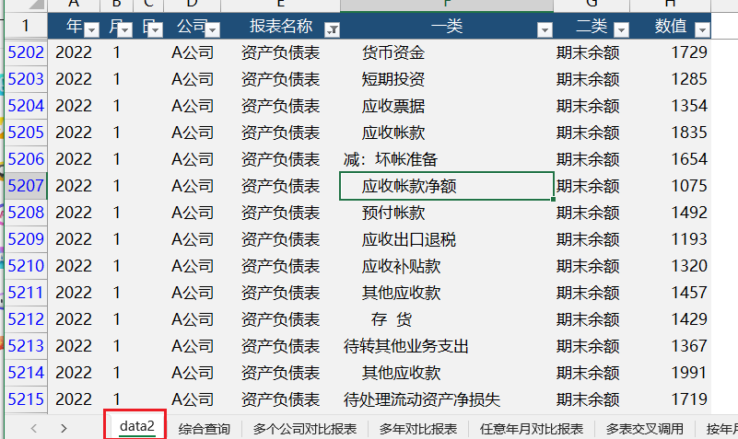This screenshot has height=439, width=738.
Task: Switch to the data2 sheet tab
Action: coord(136,426)
